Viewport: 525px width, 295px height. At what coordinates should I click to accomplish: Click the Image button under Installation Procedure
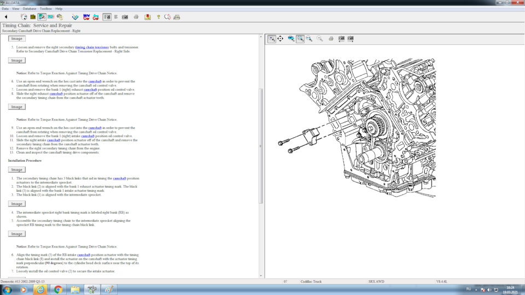point(17,170)
